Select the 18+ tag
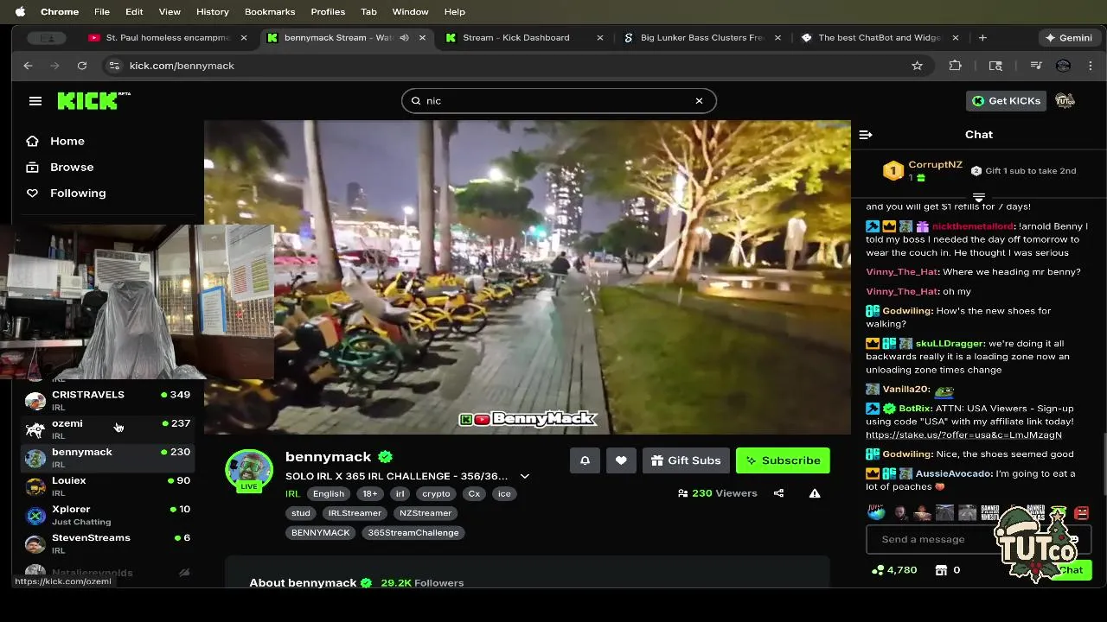 click(x=370, y=494)
